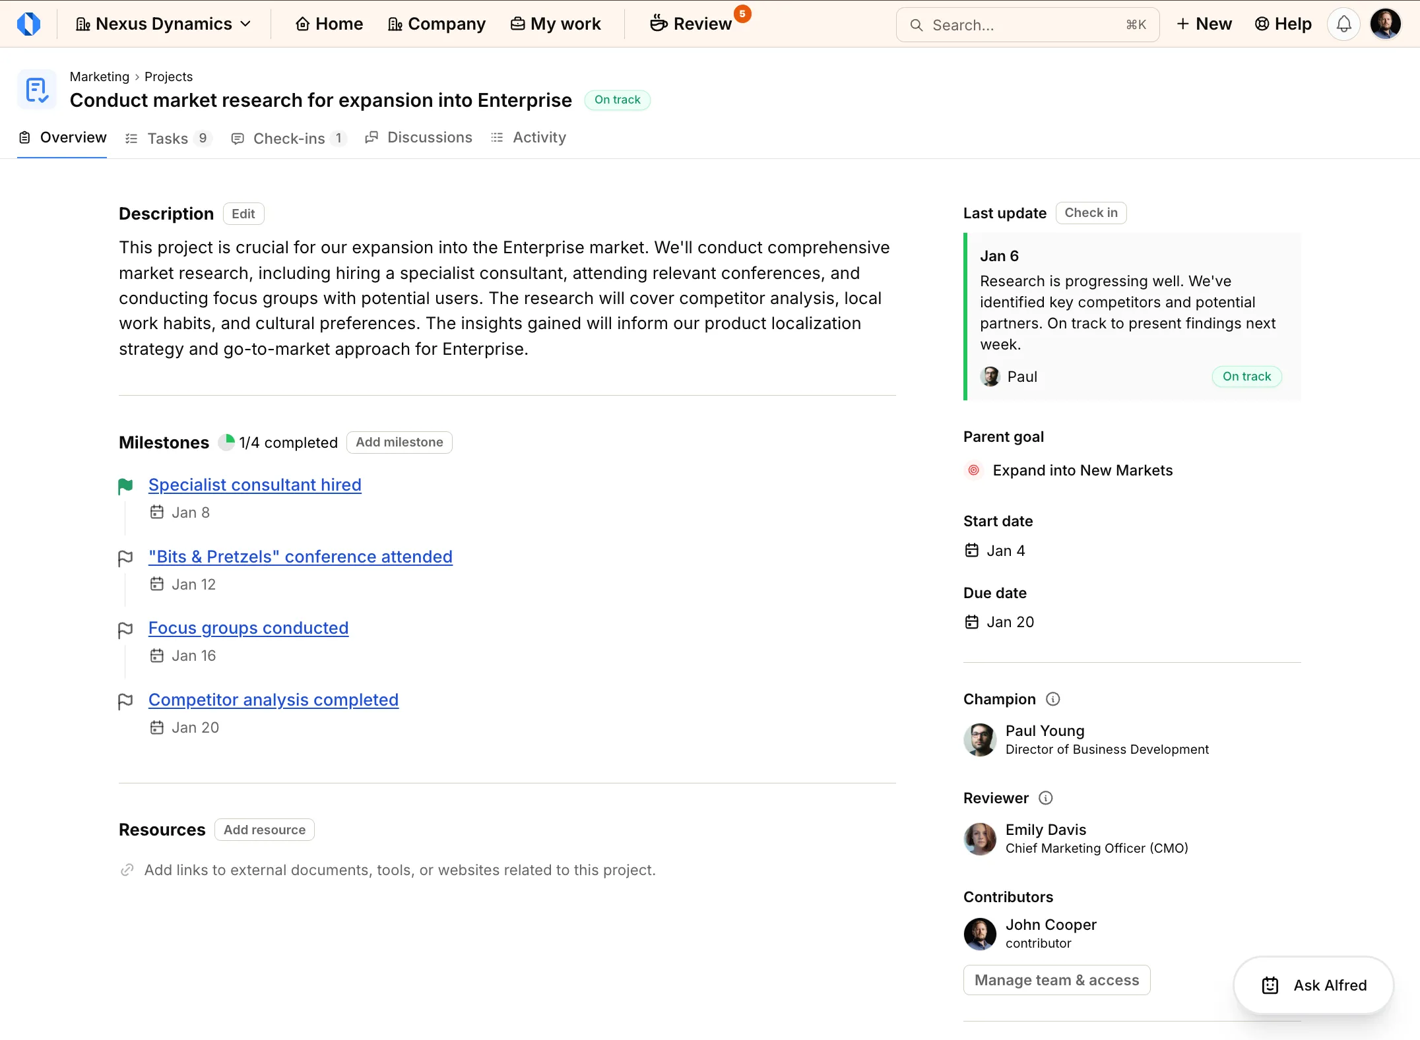Click the completed green flag for Specialist consultant hired
Viewport: 1420px width, 1040px height.
pyautogui.click(x=125, y=486)
